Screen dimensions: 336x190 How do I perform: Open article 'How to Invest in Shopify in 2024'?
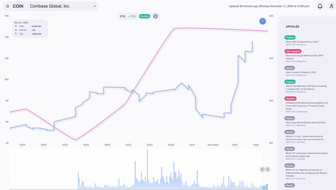point(301,72)
